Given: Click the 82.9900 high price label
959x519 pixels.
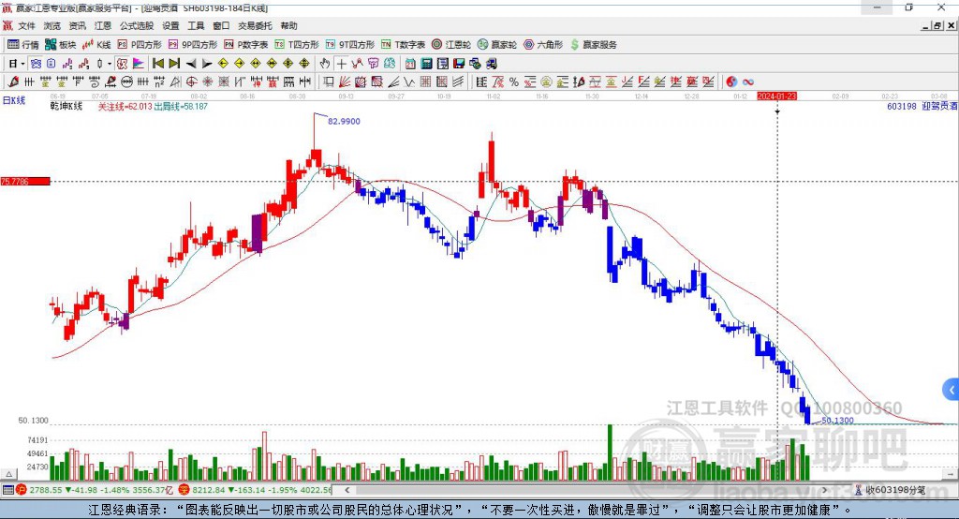Looking at the screenshot, I should pyautogui.click(x=344, y=121).
